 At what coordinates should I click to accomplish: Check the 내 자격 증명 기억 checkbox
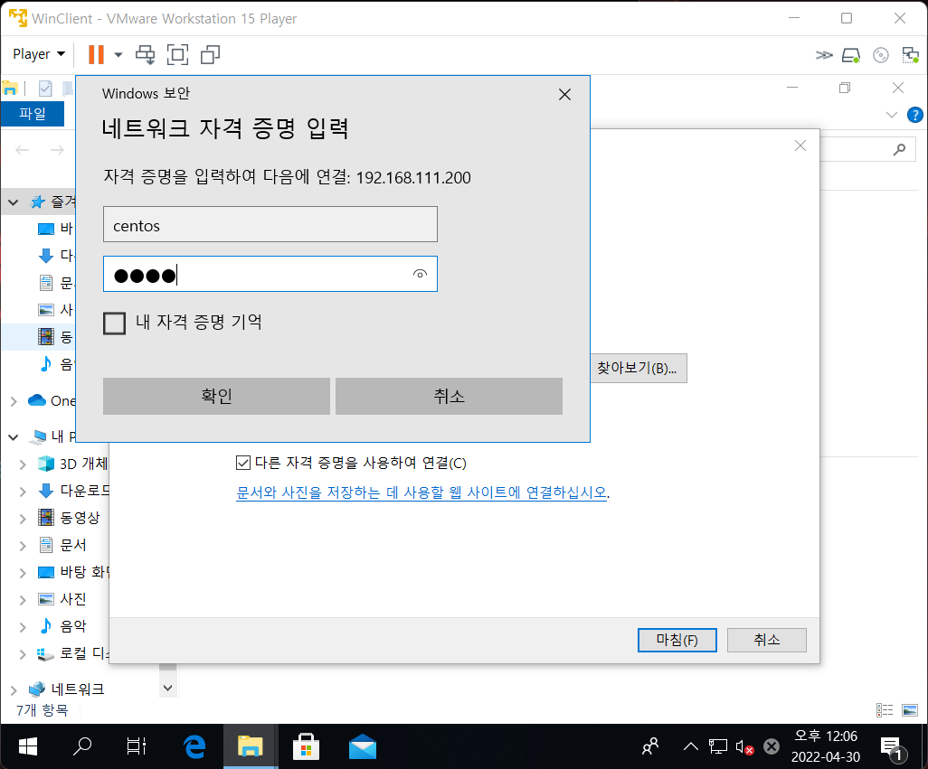[x=114, y=324]
